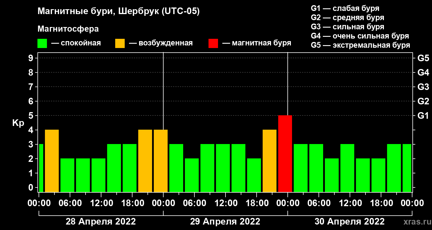Viewport: 432px width, 230px height.
Task: Select the orange Kp 4 bar after 28 April's first green bar
Action: tap(52, 161)
